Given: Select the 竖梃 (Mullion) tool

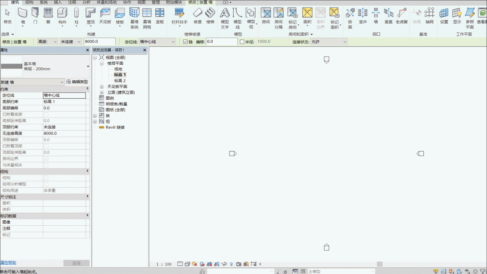Looking at the screenshot, I should [160, 16].
